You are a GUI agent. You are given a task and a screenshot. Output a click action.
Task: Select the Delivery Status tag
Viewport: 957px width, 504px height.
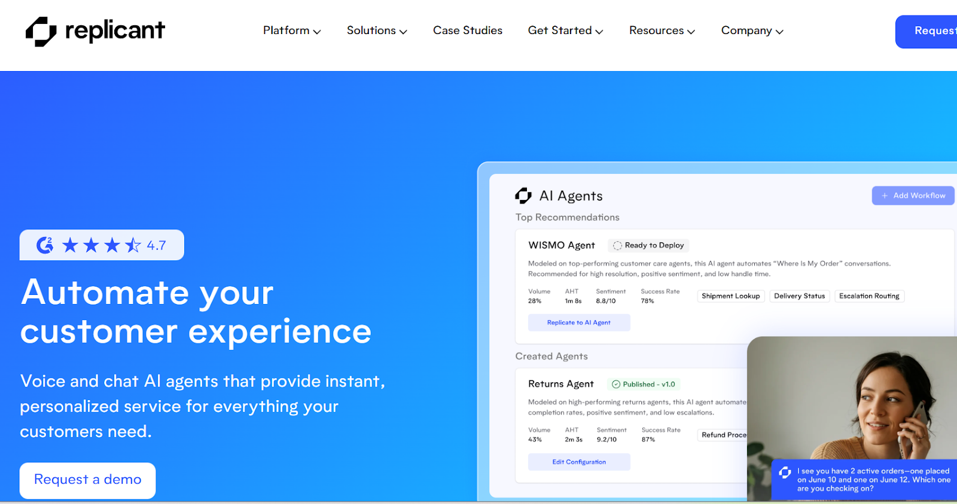799,296
